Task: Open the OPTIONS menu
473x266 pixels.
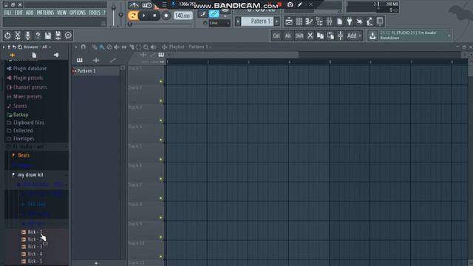Action: (78, 13)
